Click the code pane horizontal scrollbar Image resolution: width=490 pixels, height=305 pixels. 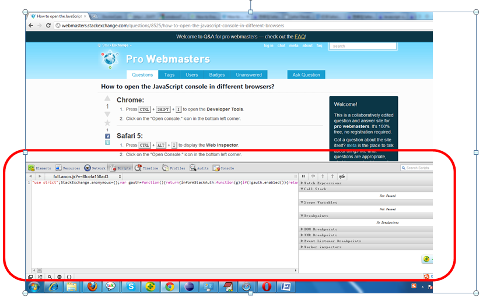pyautogui.click(x=164, y=271)
